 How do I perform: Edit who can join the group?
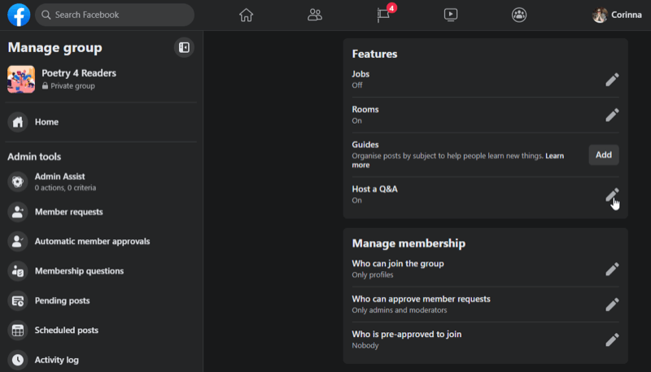coord(612,269)
